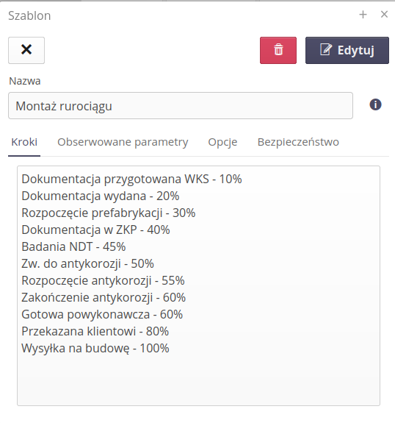Viewport: 395px width, 423px height.
Task: Click the Przekazana klientowi - 80% line
Action: click(95, 332)
